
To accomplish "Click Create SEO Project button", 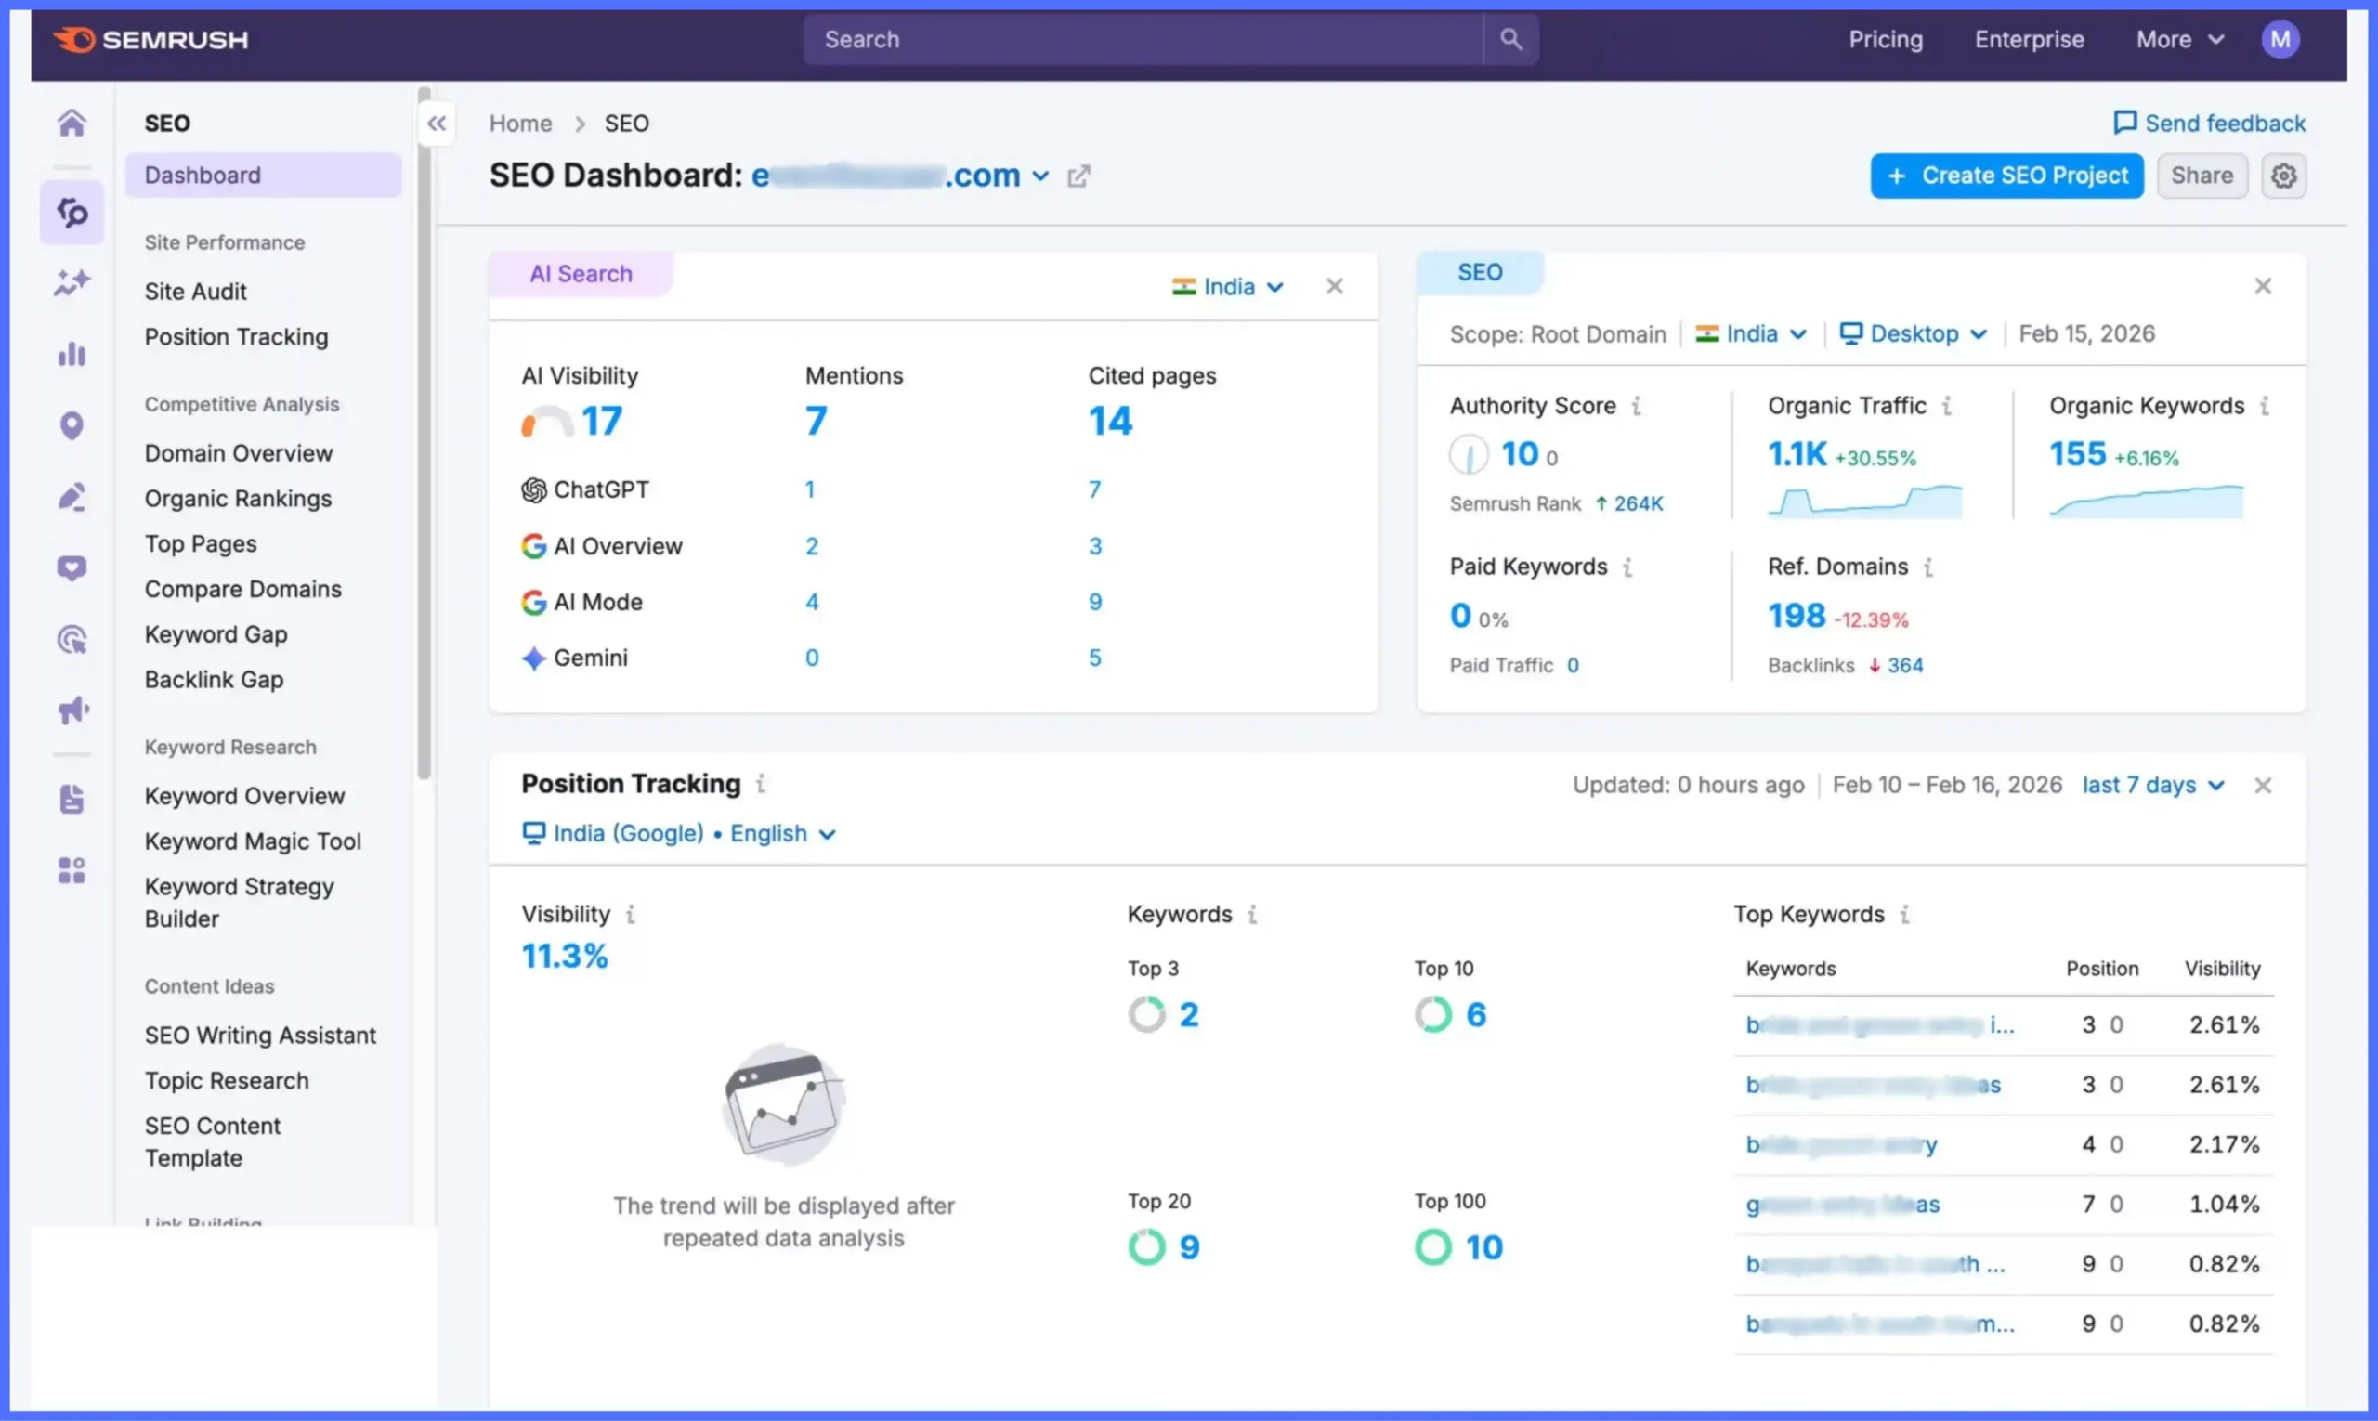I will click(x=2006, y=176).
